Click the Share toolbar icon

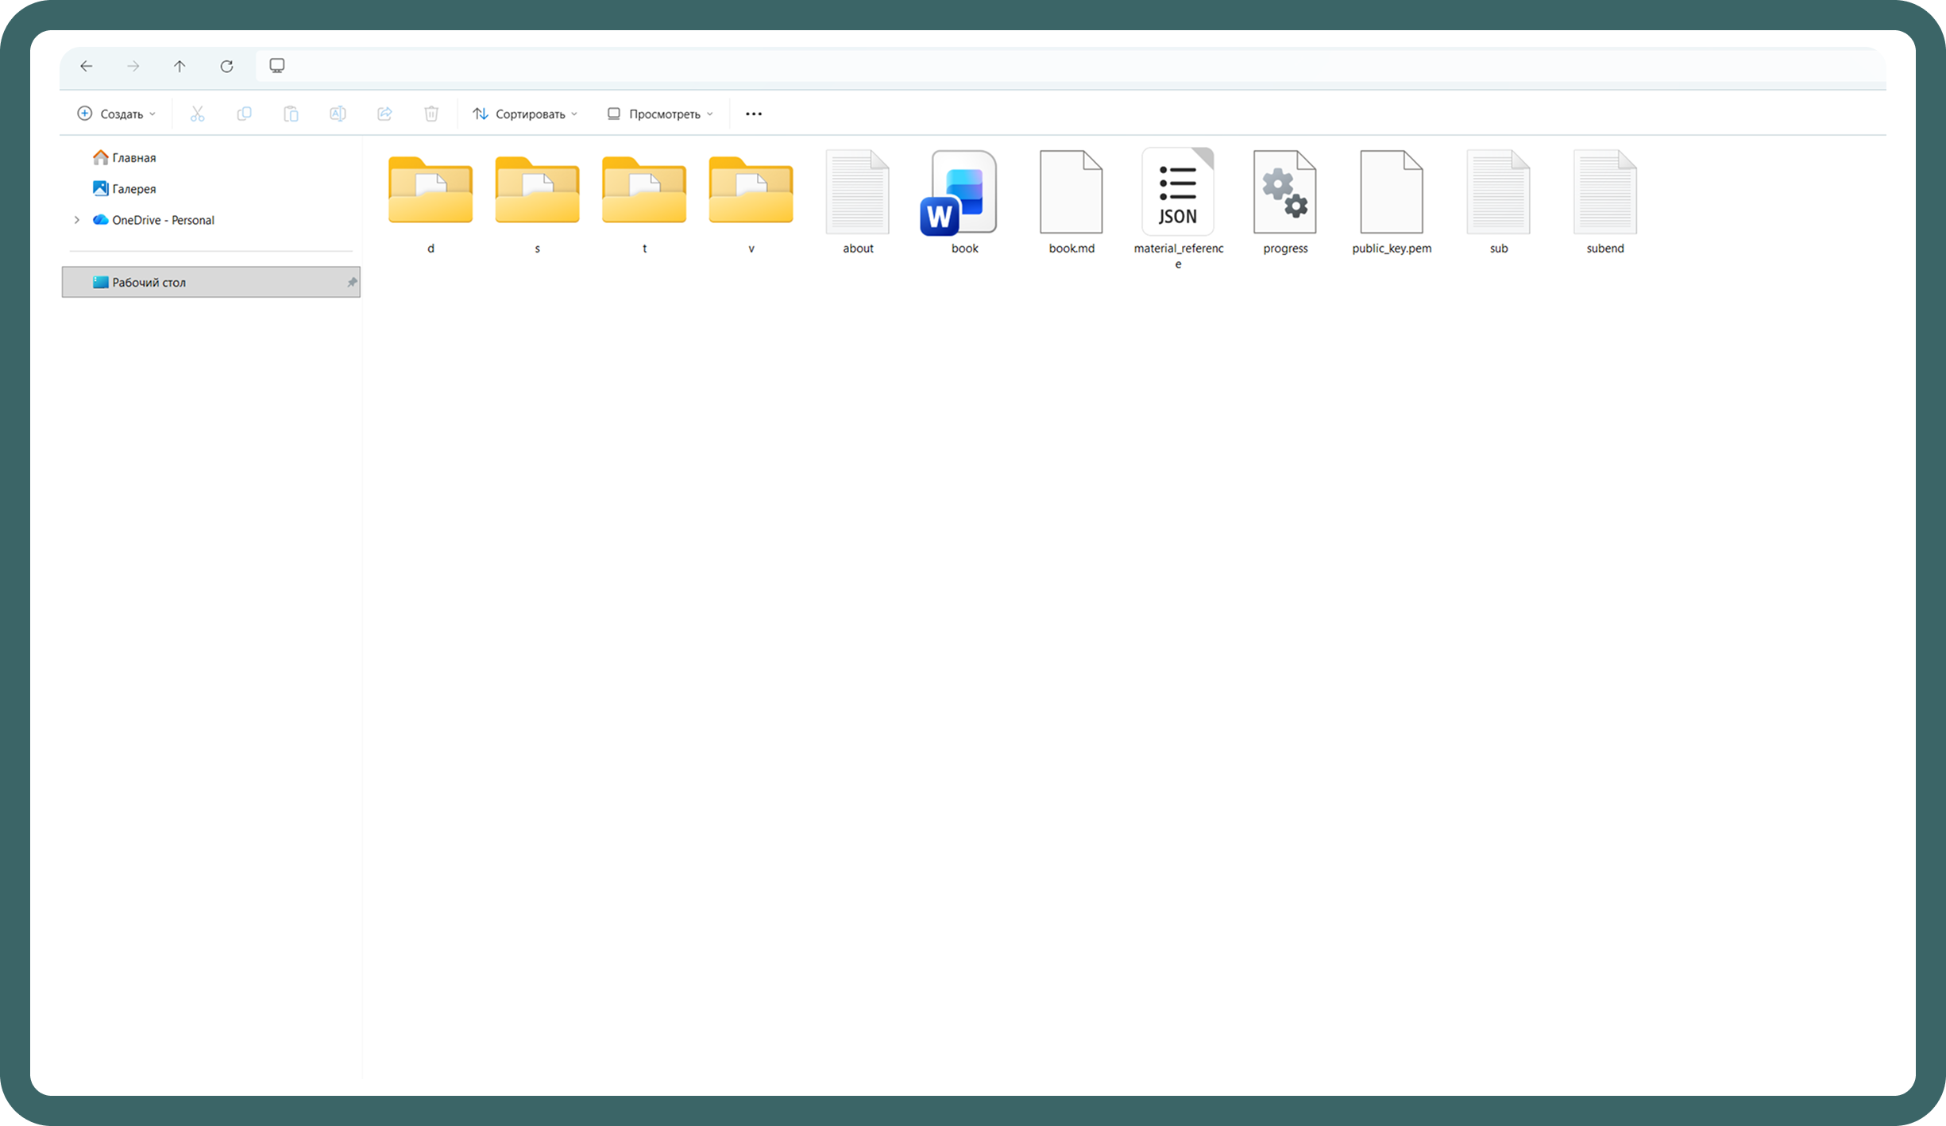click(384, 114)
